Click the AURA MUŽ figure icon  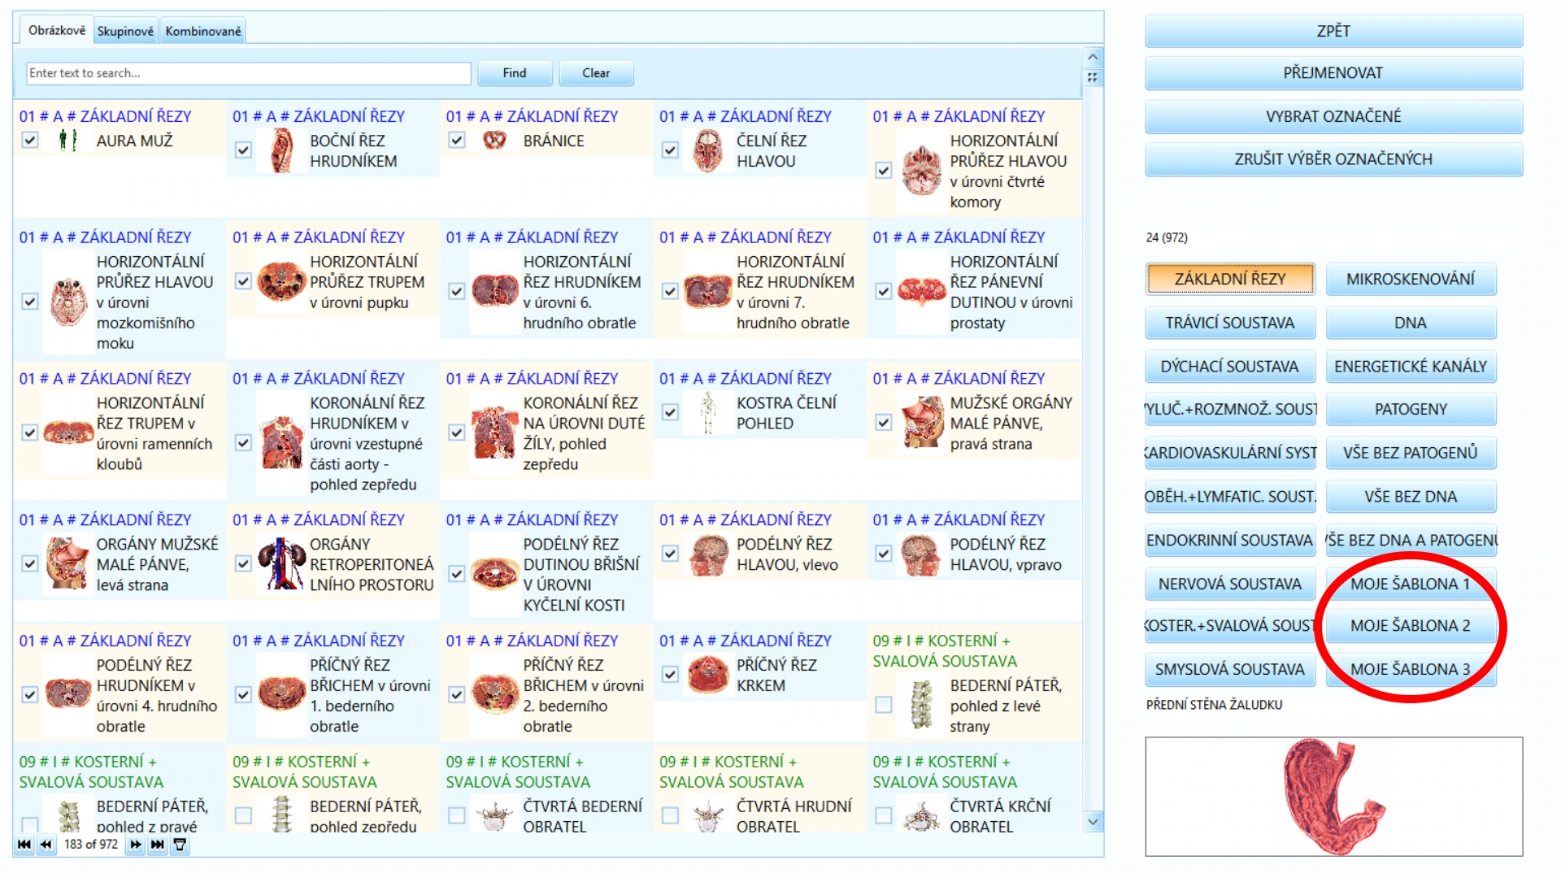[x=67, y=141]
